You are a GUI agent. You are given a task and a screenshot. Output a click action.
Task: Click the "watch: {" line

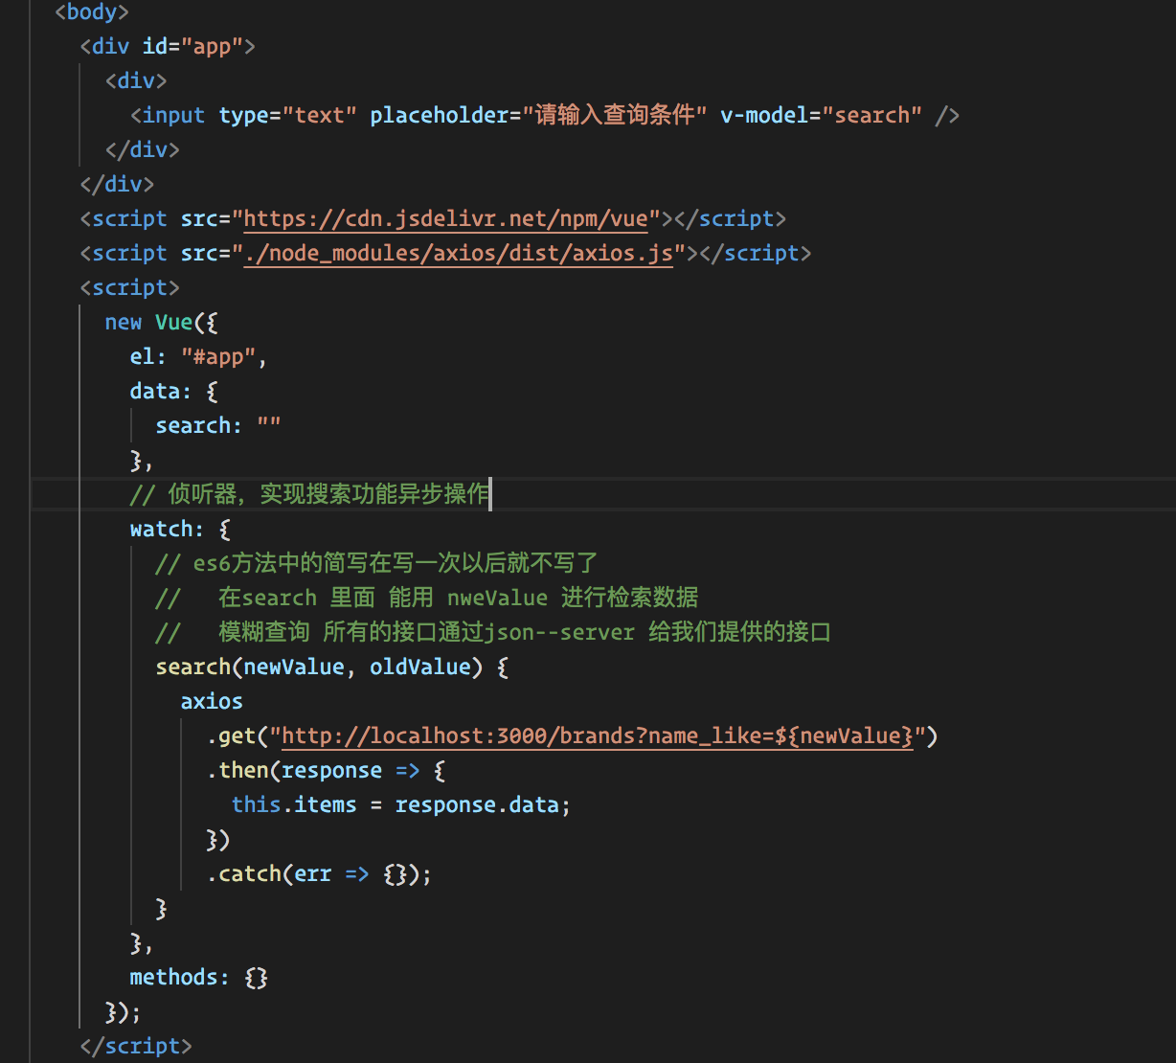180,529
